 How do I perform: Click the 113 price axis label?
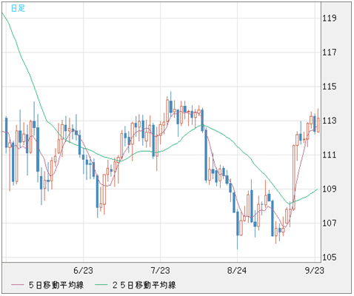tap(330, 121)
